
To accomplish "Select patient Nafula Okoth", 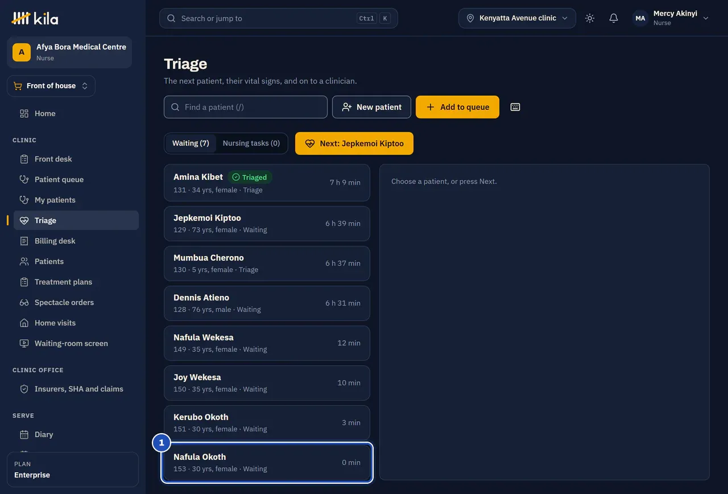I will click(267, 463).
